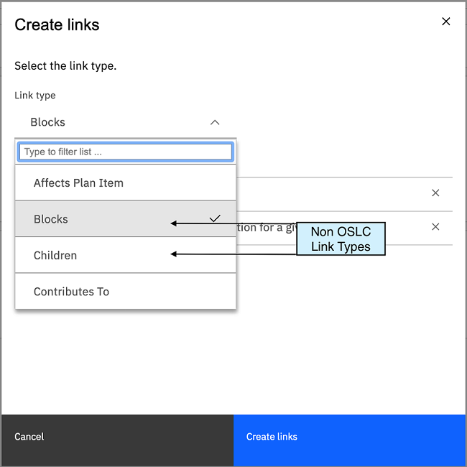This screenshot has width=467, height=467.
Task: Select Affects Plan Item link type
Action: (78, 183)
